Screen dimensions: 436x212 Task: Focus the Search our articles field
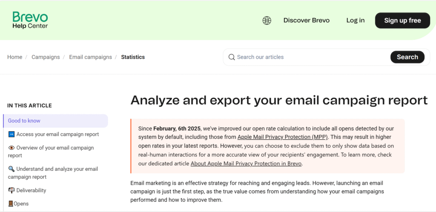(309, 57)
